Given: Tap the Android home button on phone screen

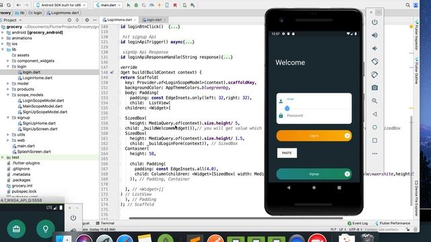Looking at the screenshot, I should click(x=314, y=188).
